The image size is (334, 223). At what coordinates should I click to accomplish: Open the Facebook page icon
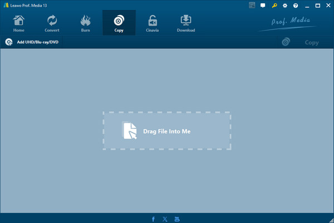[x=154, y=219]
